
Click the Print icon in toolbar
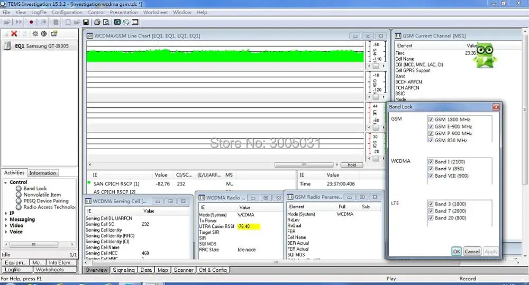tap(97, 22)
